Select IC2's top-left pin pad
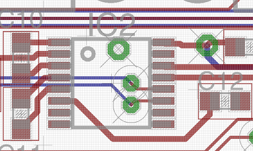This screenshot has width=253, height=151. tap(59, 43)
